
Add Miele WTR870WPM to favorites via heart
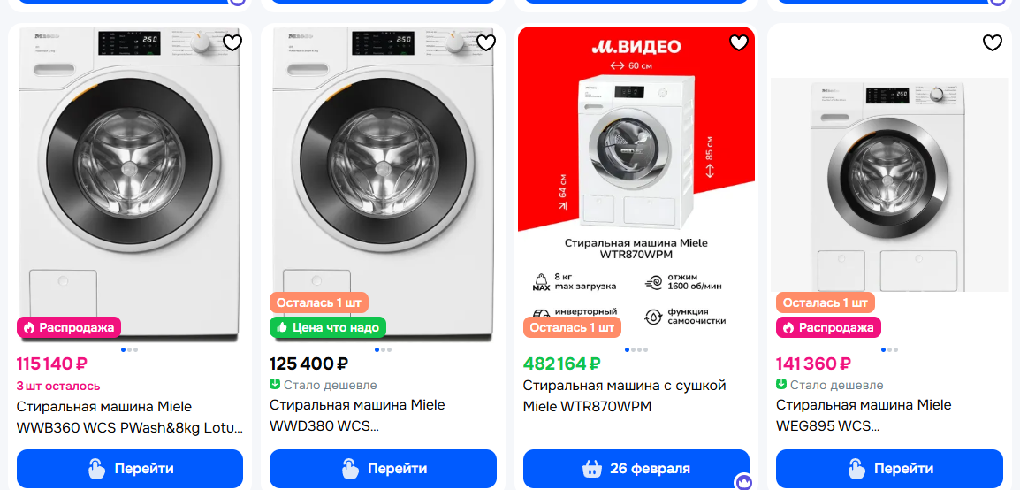point(739,42)
